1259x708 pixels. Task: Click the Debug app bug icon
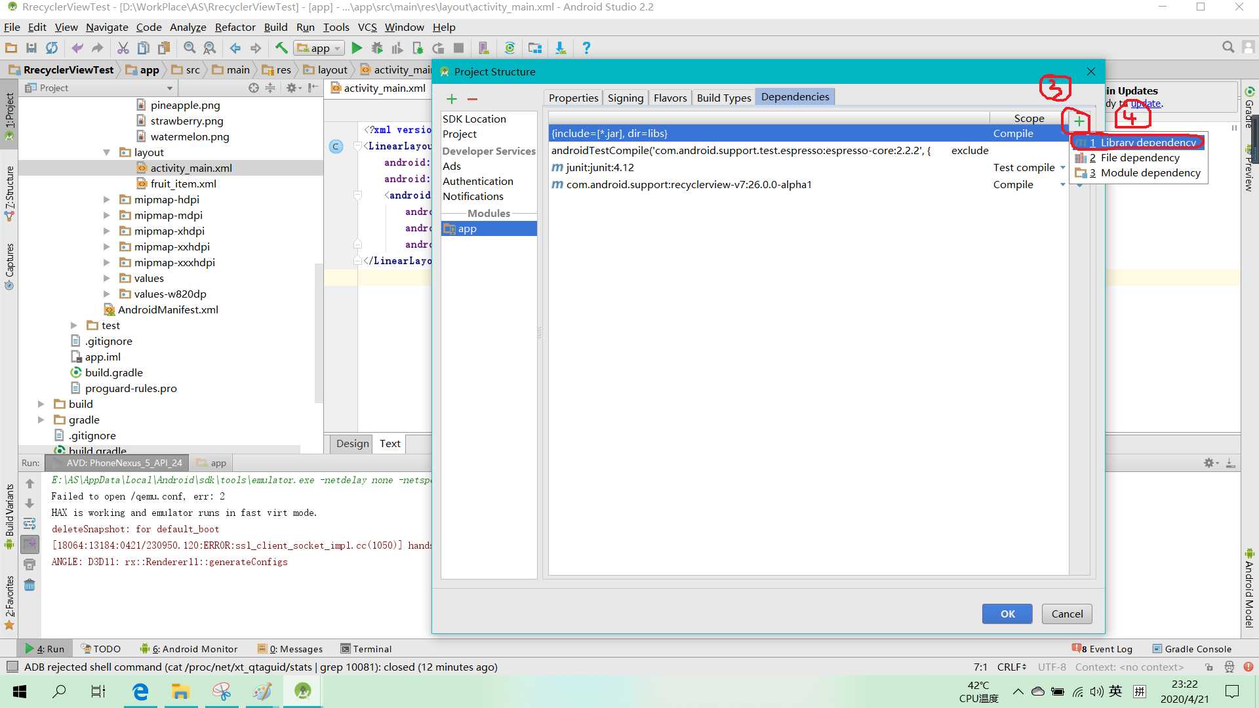coord(377,48)
